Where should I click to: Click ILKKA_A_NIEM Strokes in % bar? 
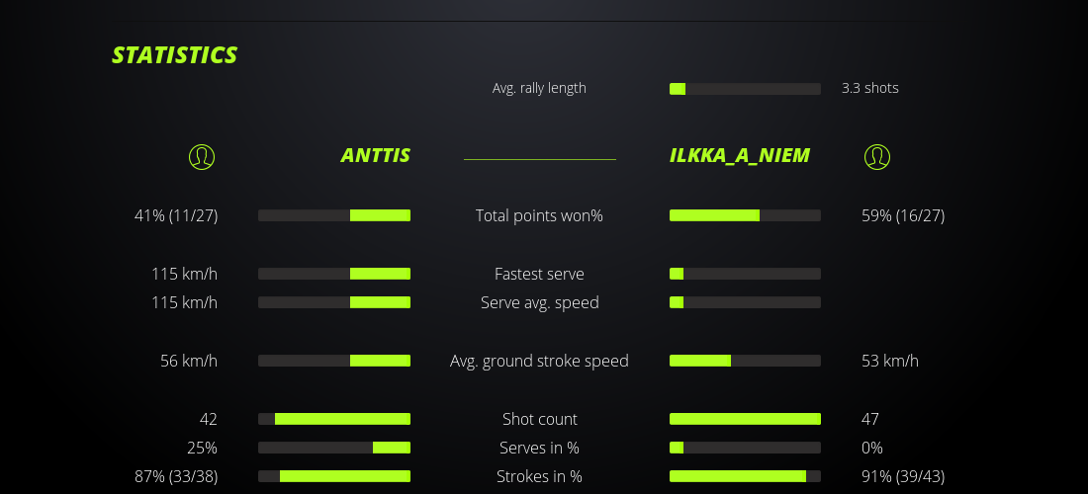click(745, 476)
